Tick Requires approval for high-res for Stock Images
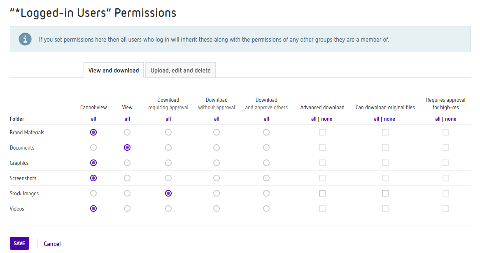The width and height of the screenshot is (480, 253). click(446, 193)
